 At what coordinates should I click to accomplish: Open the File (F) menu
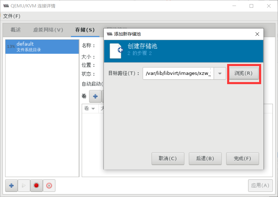(12, 16)
